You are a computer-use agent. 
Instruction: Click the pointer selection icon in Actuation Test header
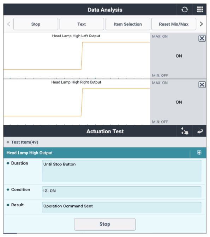point(185,131)
